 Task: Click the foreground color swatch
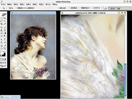pos(2,53)
